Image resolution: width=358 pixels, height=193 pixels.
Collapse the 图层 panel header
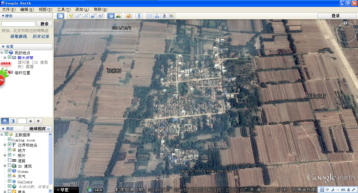click(x=12, y=129)
